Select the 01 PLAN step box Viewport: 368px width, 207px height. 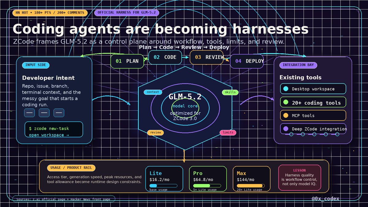point(127,61)
